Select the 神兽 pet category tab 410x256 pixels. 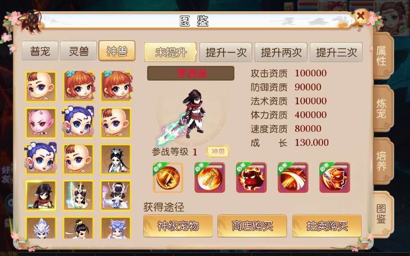point(117,51)
